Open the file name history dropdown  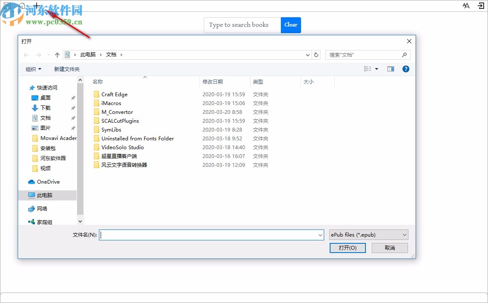point(320,235)
